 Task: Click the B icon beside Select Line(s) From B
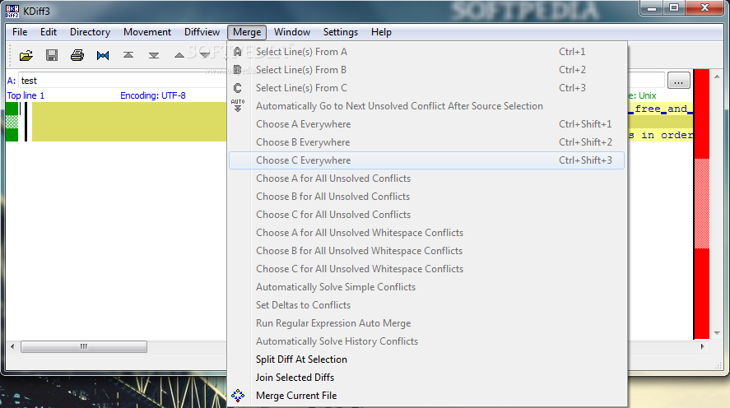[238, 70]
